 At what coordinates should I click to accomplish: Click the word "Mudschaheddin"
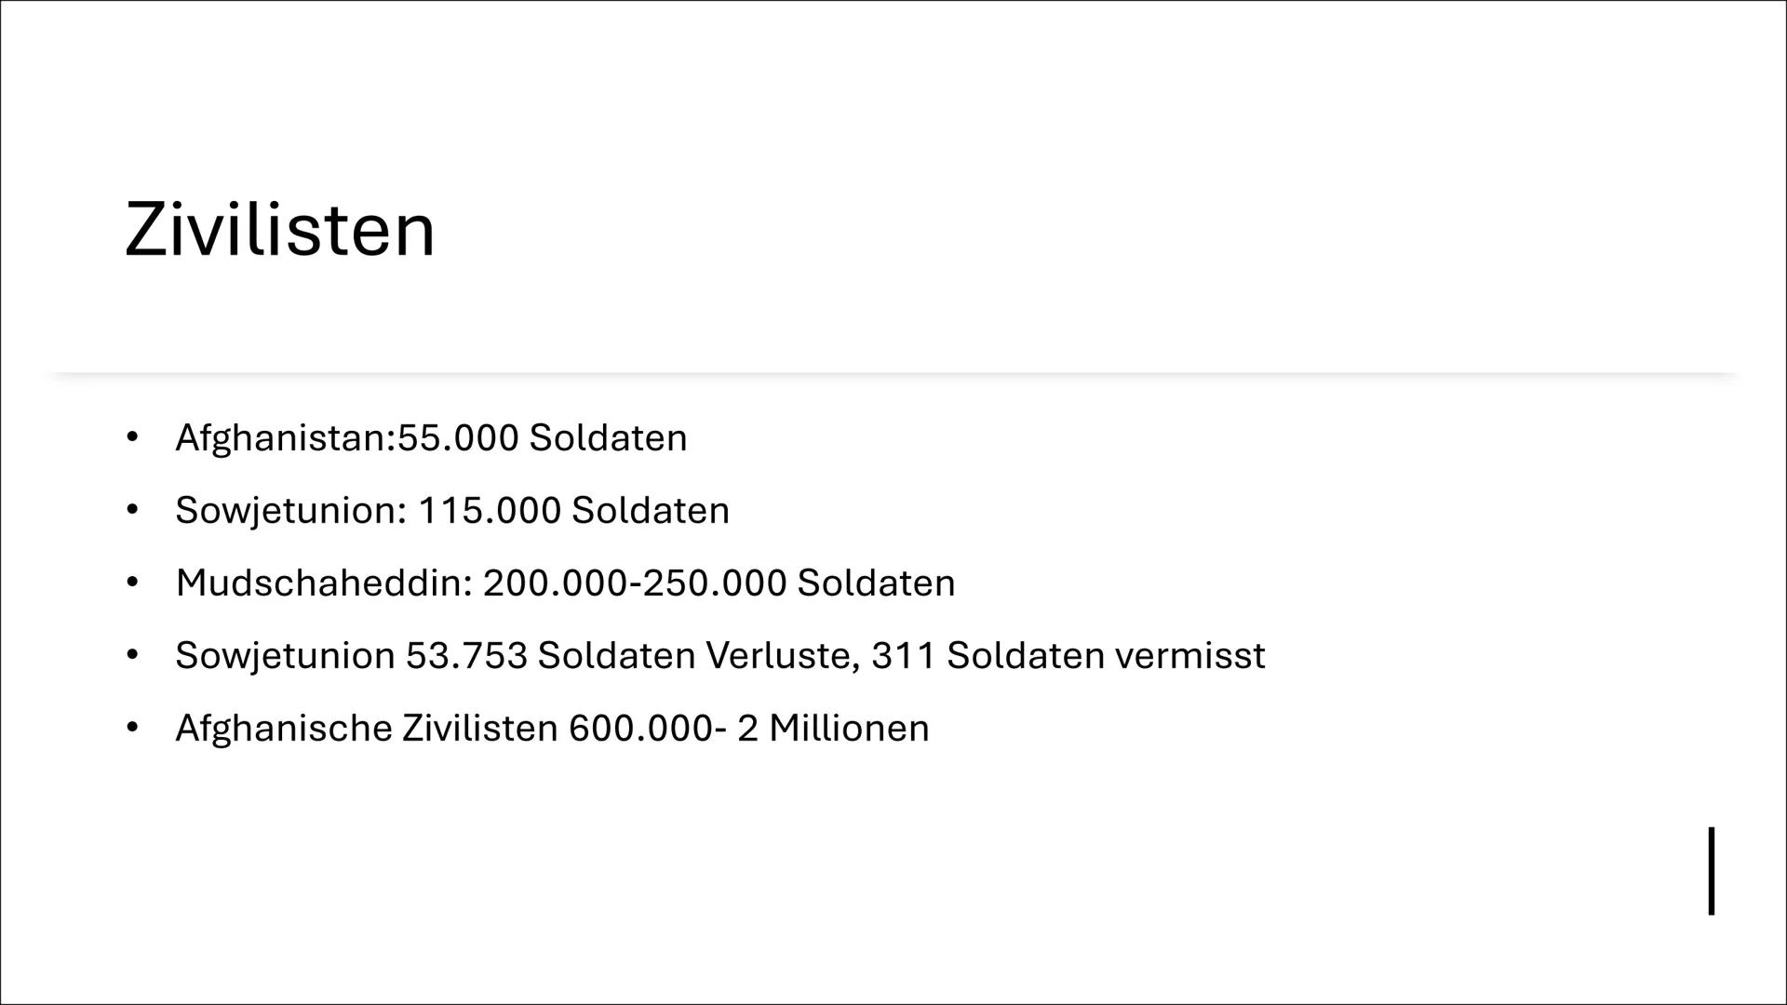point(324,583)
